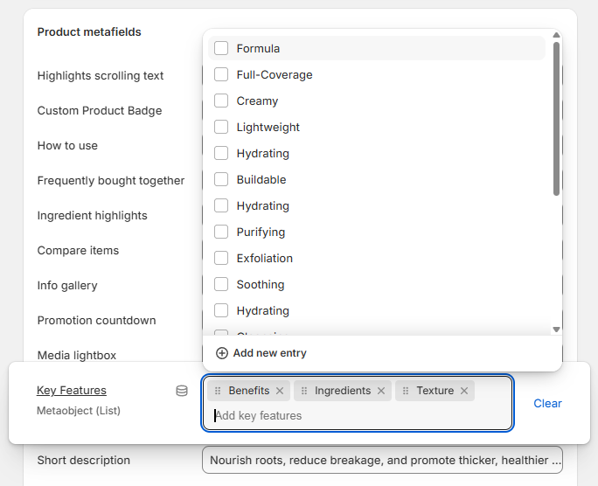Click Add new entry
The width and height of the screenshot is (598, 486).
[261, 353]
